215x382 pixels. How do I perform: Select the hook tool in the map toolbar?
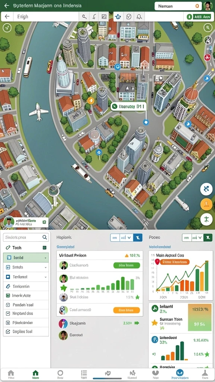coord(94,16)
